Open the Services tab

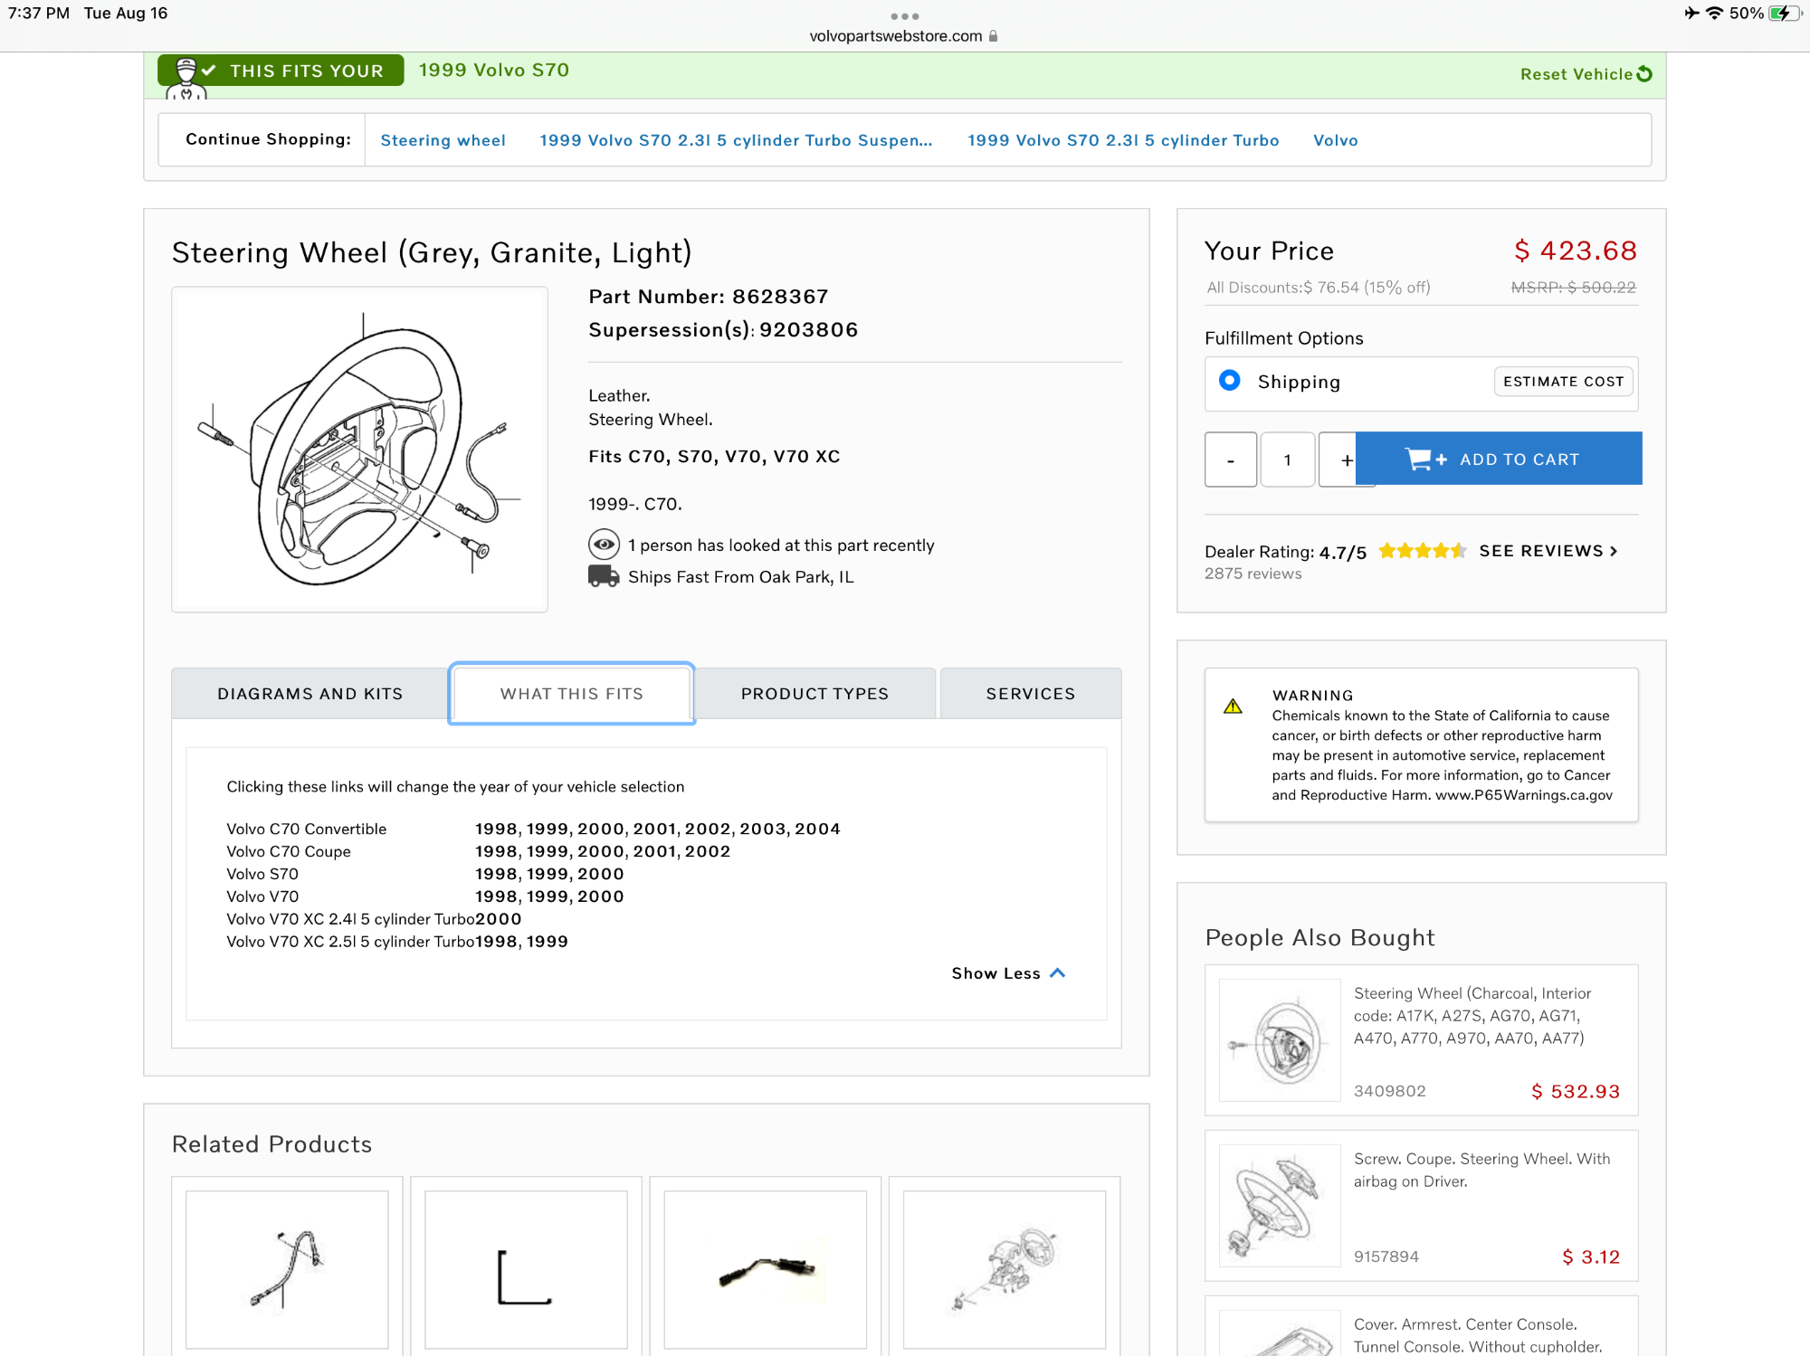(x=1030, y=694)
